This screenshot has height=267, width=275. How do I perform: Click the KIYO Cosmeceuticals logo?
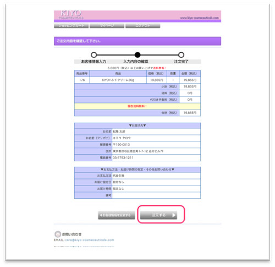(x=71, y=15)
